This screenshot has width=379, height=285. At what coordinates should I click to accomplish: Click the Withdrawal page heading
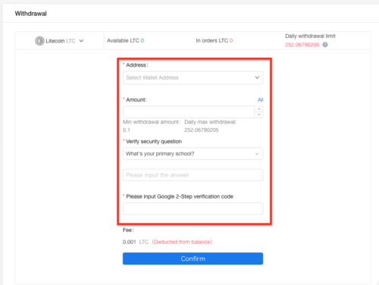(x=31, y=14)
